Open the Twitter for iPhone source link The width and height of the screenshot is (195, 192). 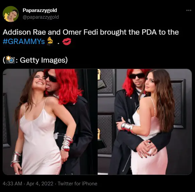[78, 184]
